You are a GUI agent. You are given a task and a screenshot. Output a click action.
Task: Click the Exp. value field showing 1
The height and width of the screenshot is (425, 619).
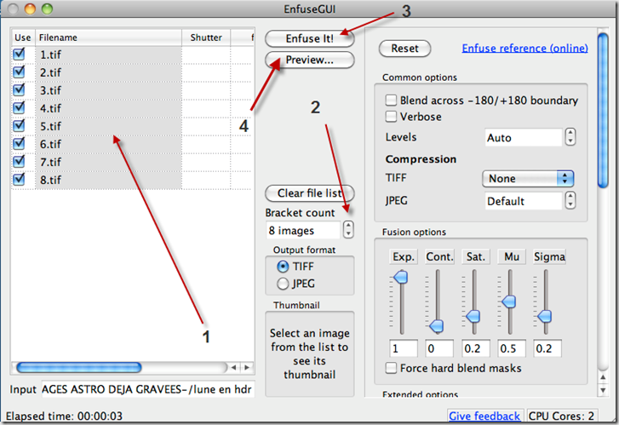click(404, 348)
